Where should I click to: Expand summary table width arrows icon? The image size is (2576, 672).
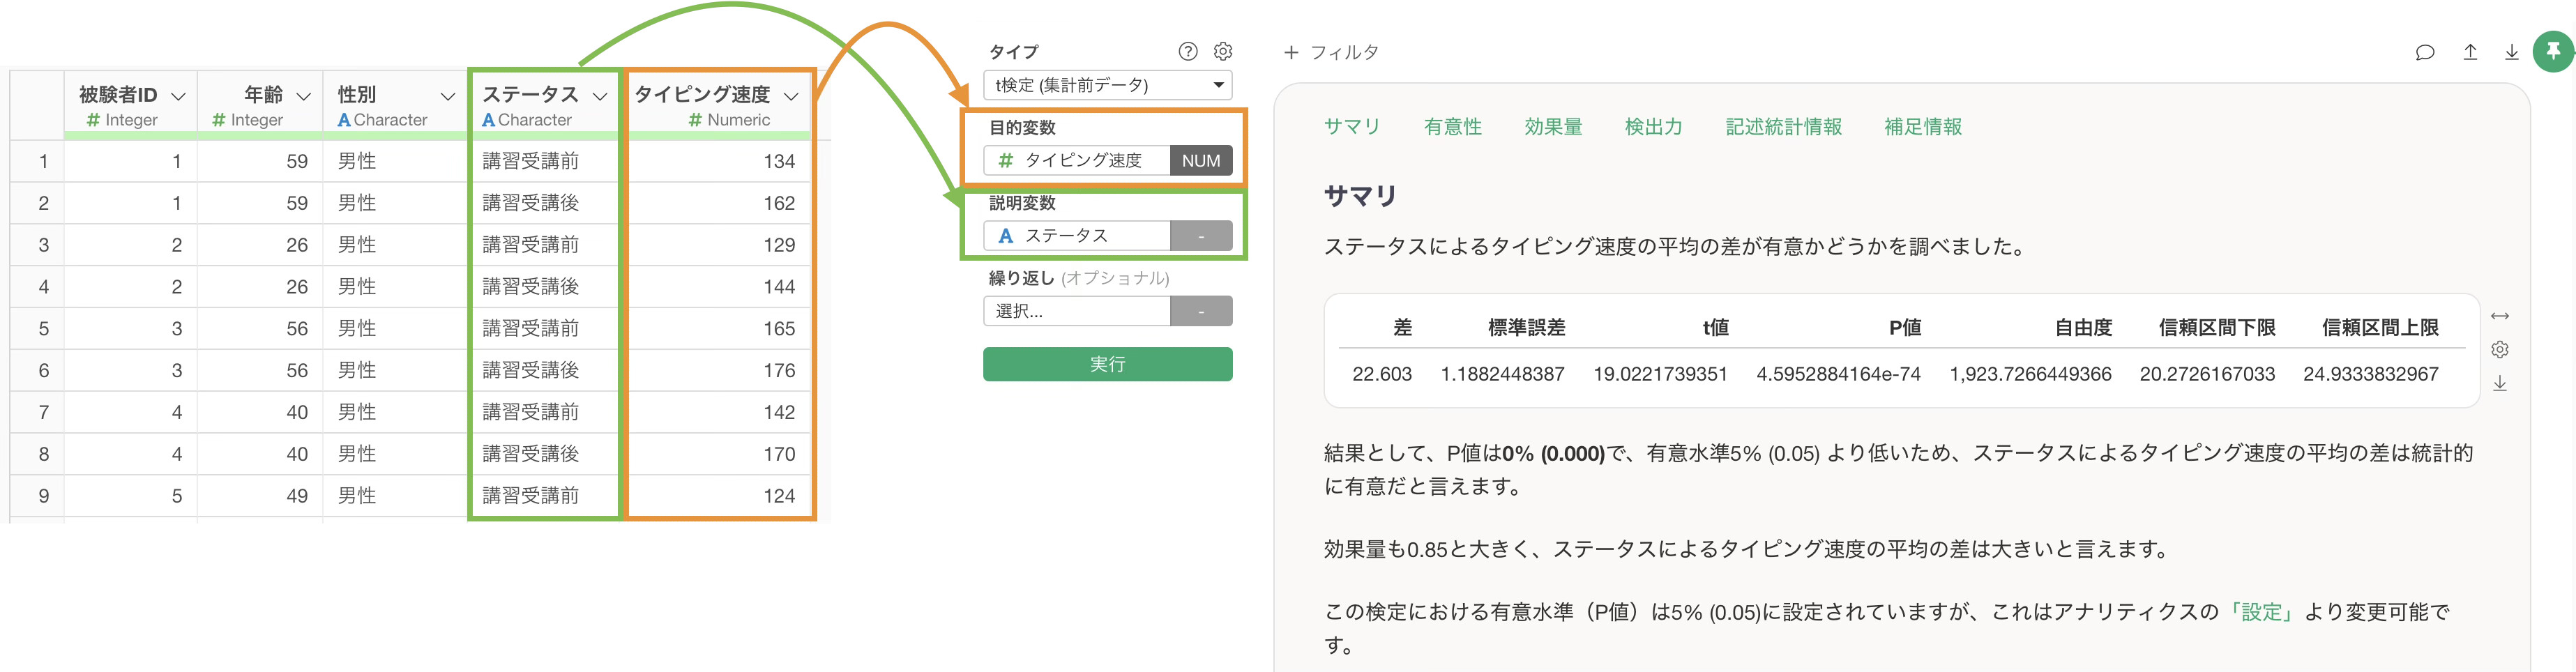click(2499, 316)
